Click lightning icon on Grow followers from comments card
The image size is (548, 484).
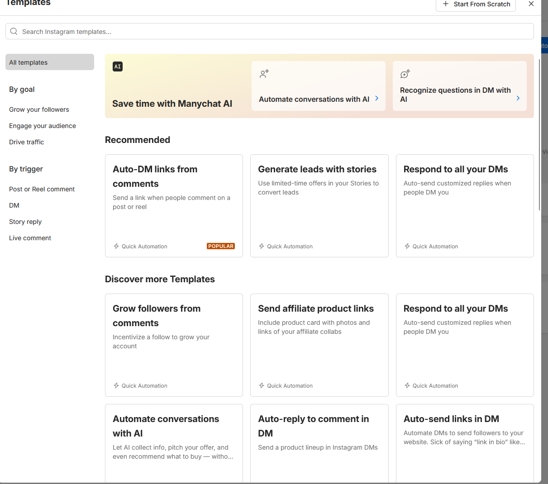point(116,385)
